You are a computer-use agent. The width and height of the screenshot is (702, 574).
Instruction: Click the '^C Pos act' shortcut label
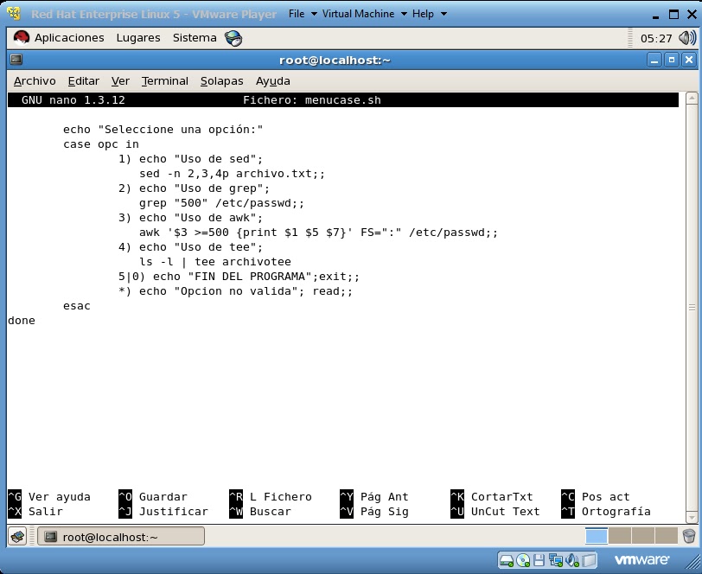[596, 496]
